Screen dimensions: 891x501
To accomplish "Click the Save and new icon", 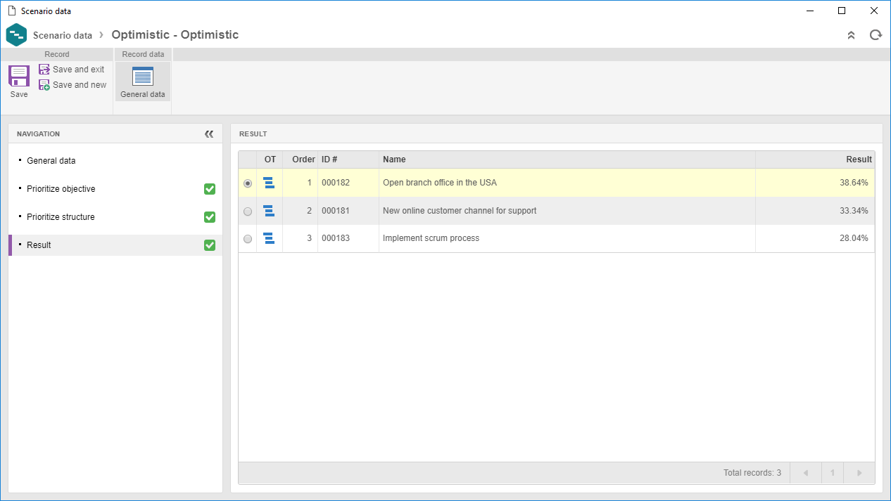I will pos(44,85).
